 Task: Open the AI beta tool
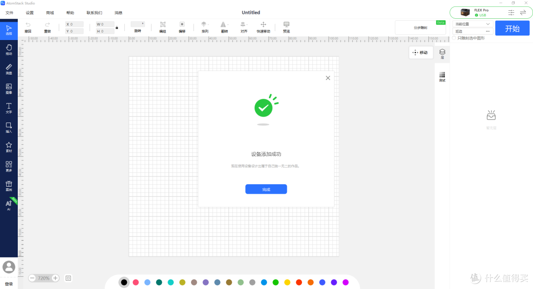(x=9, y=205)
